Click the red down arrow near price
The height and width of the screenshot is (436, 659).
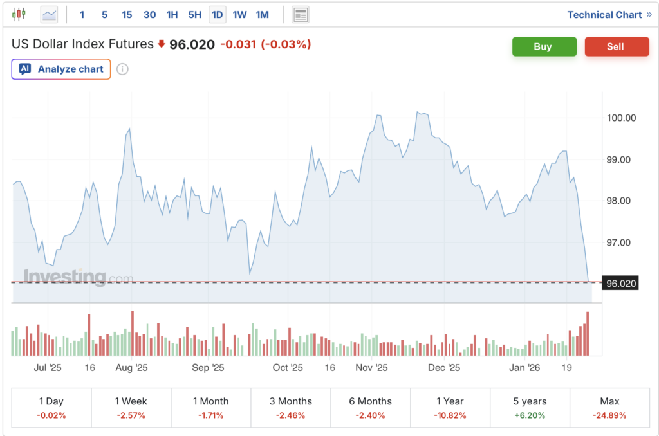pyautogui.click(x=161, y=44)
